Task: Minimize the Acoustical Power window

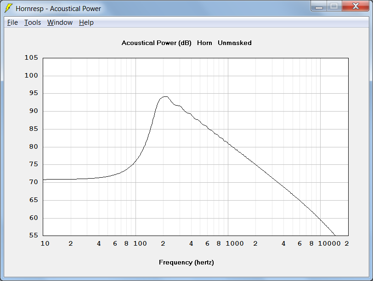Action: tap(319, 6)
